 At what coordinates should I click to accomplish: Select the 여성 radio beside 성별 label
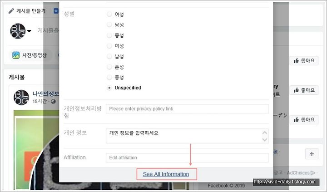click(x=109, y=14)
